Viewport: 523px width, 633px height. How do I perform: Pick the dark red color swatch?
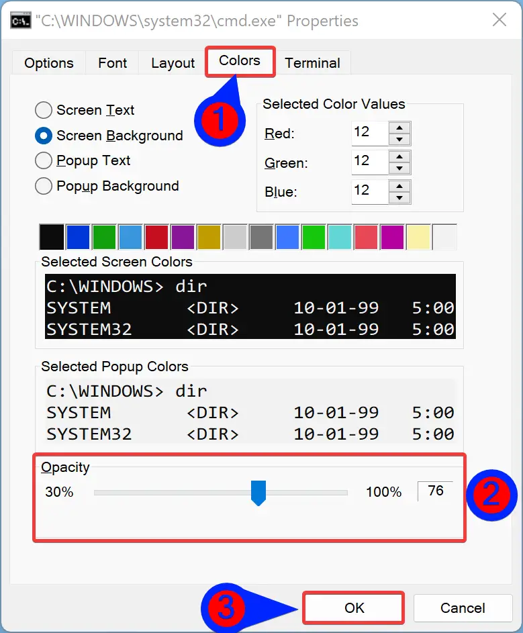(156, 237)
